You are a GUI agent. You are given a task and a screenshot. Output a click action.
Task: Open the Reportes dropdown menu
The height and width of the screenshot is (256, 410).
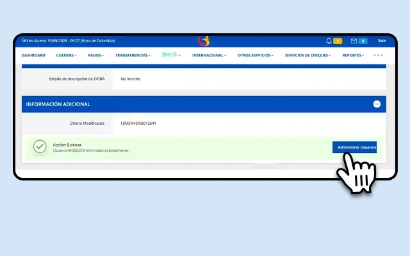(x=353, y=55)
